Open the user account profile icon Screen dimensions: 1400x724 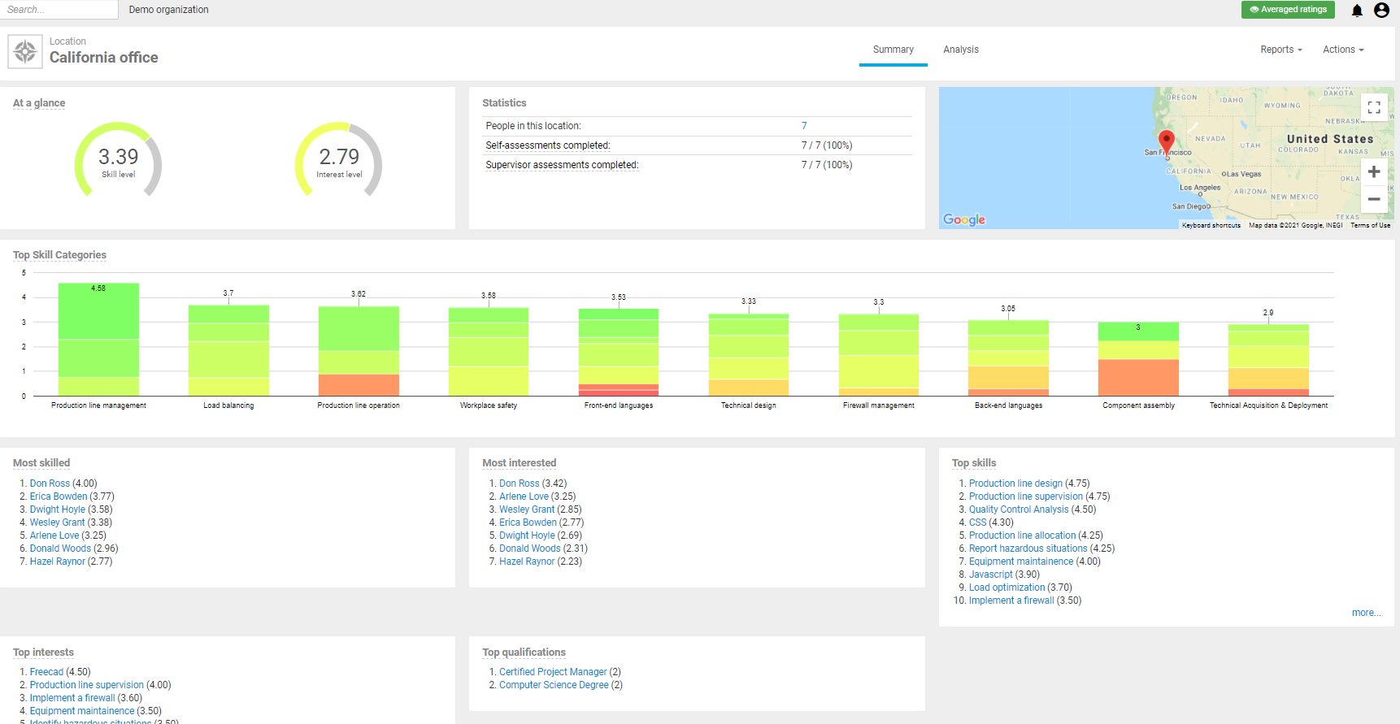(x=1381, y=11)
